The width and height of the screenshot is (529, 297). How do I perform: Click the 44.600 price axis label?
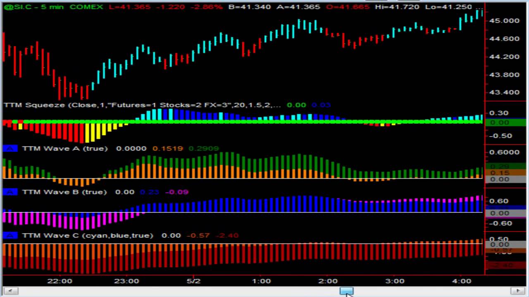click(504, 39)
